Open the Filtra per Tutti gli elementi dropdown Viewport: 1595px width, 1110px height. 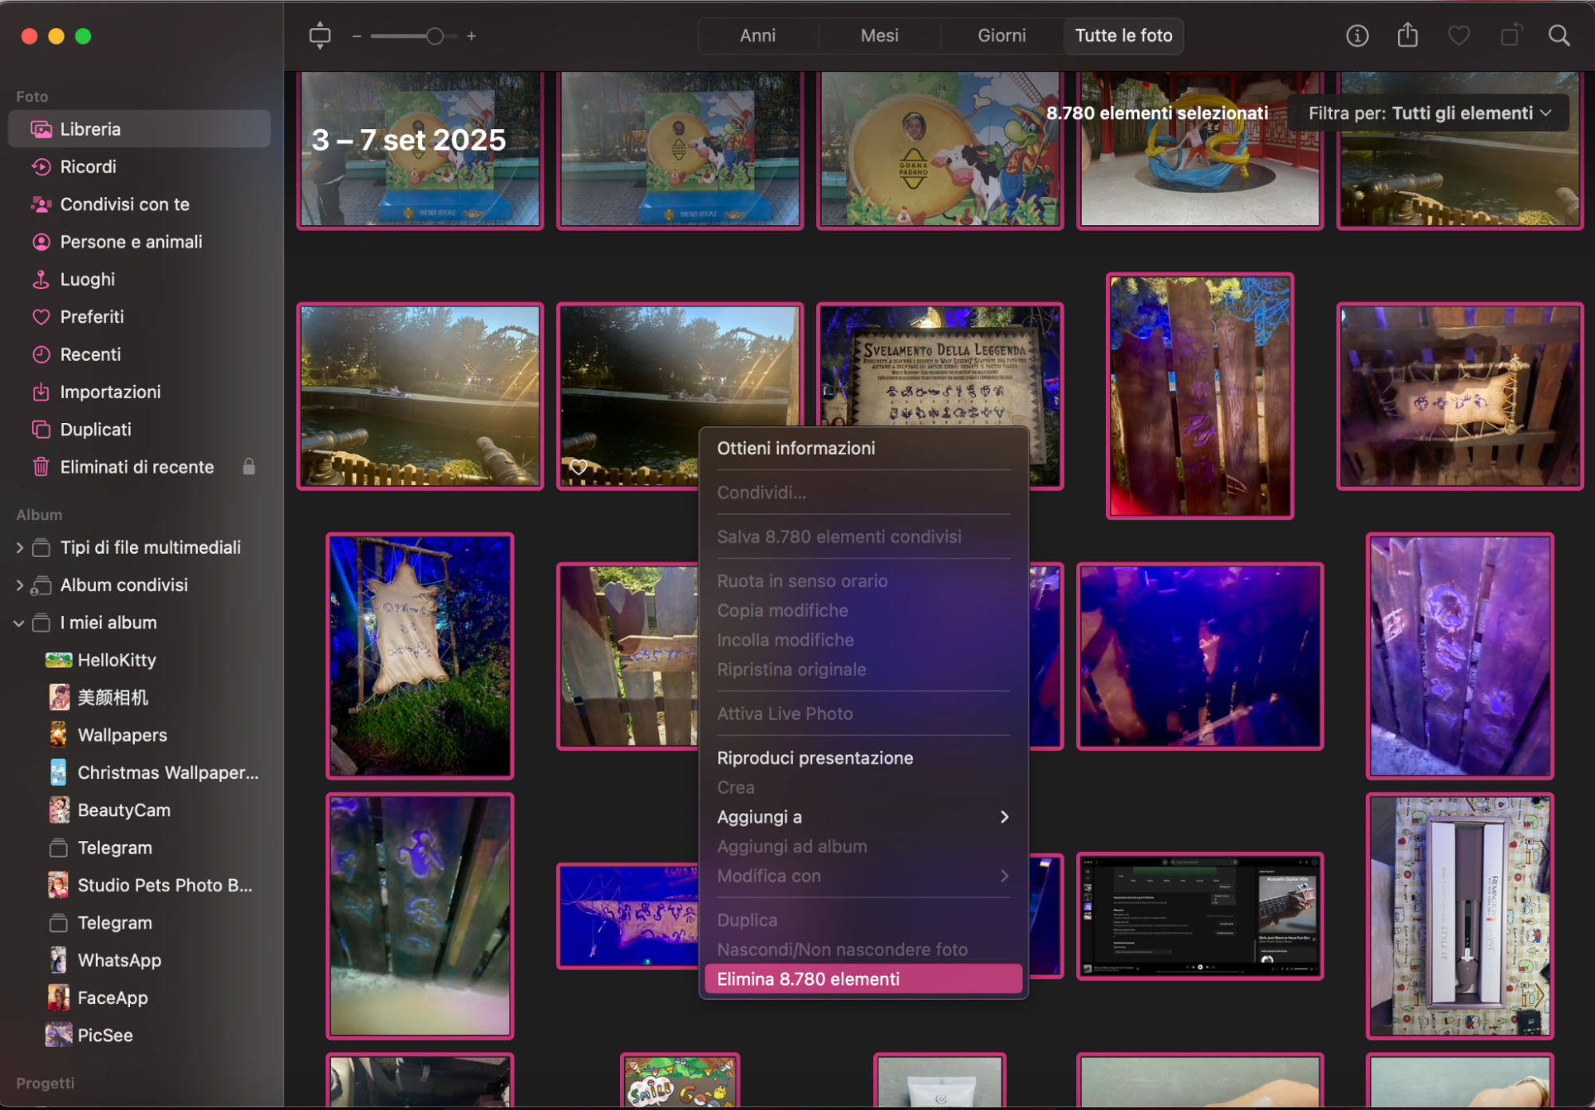(1428, 113)
